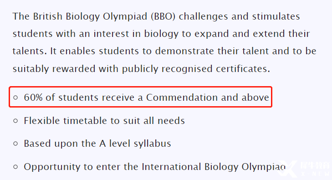Click the bullet marker before "60% of students"

(x=15, y=98)
